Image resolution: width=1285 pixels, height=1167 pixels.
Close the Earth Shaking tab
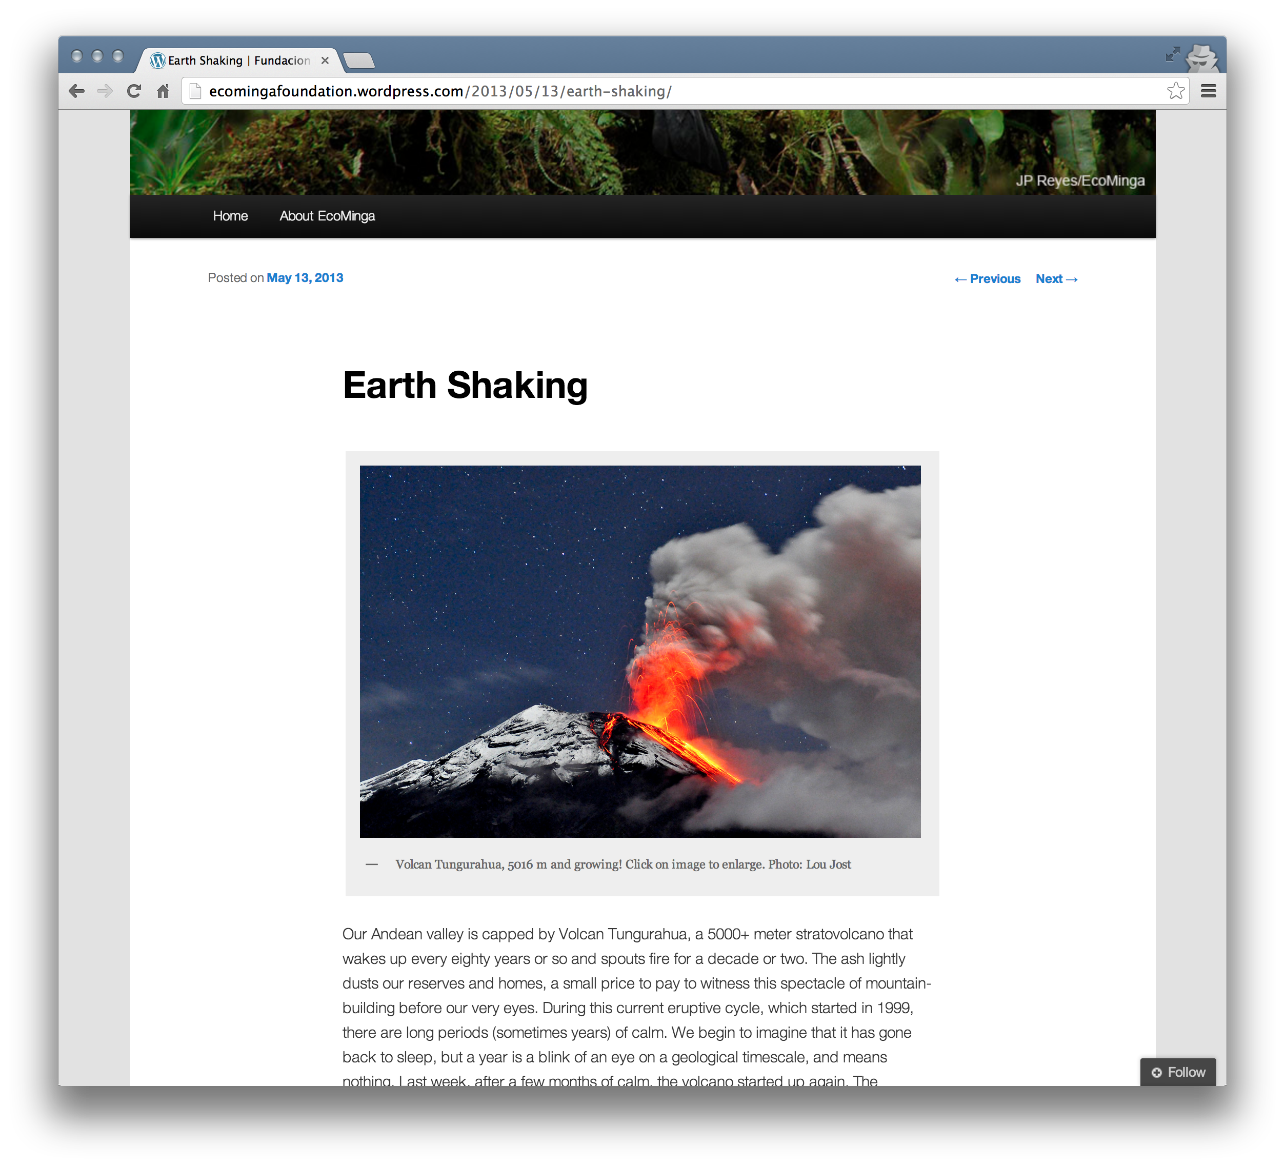click(325, 61)
